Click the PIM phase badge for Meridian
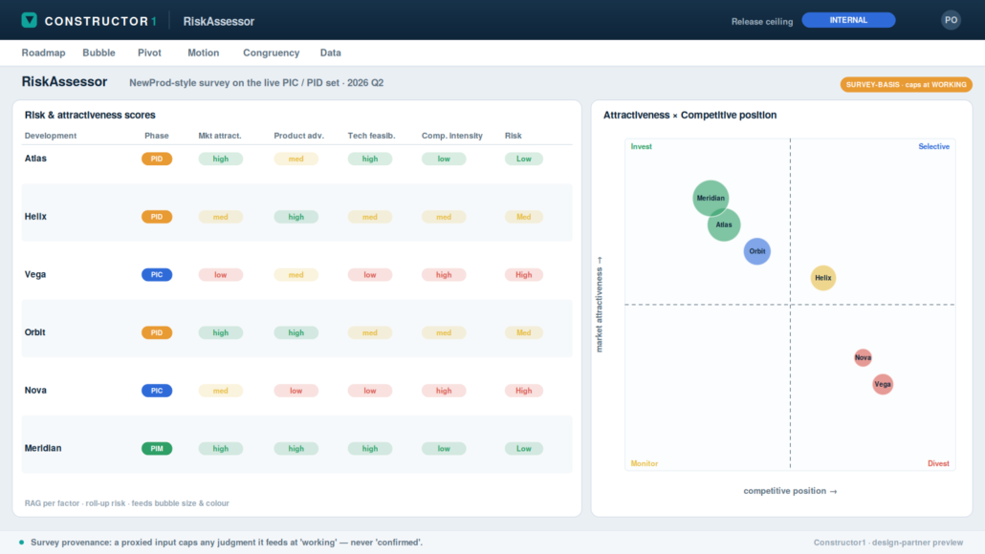The width and height of the screenshot is (985, 554). (157, 449)
